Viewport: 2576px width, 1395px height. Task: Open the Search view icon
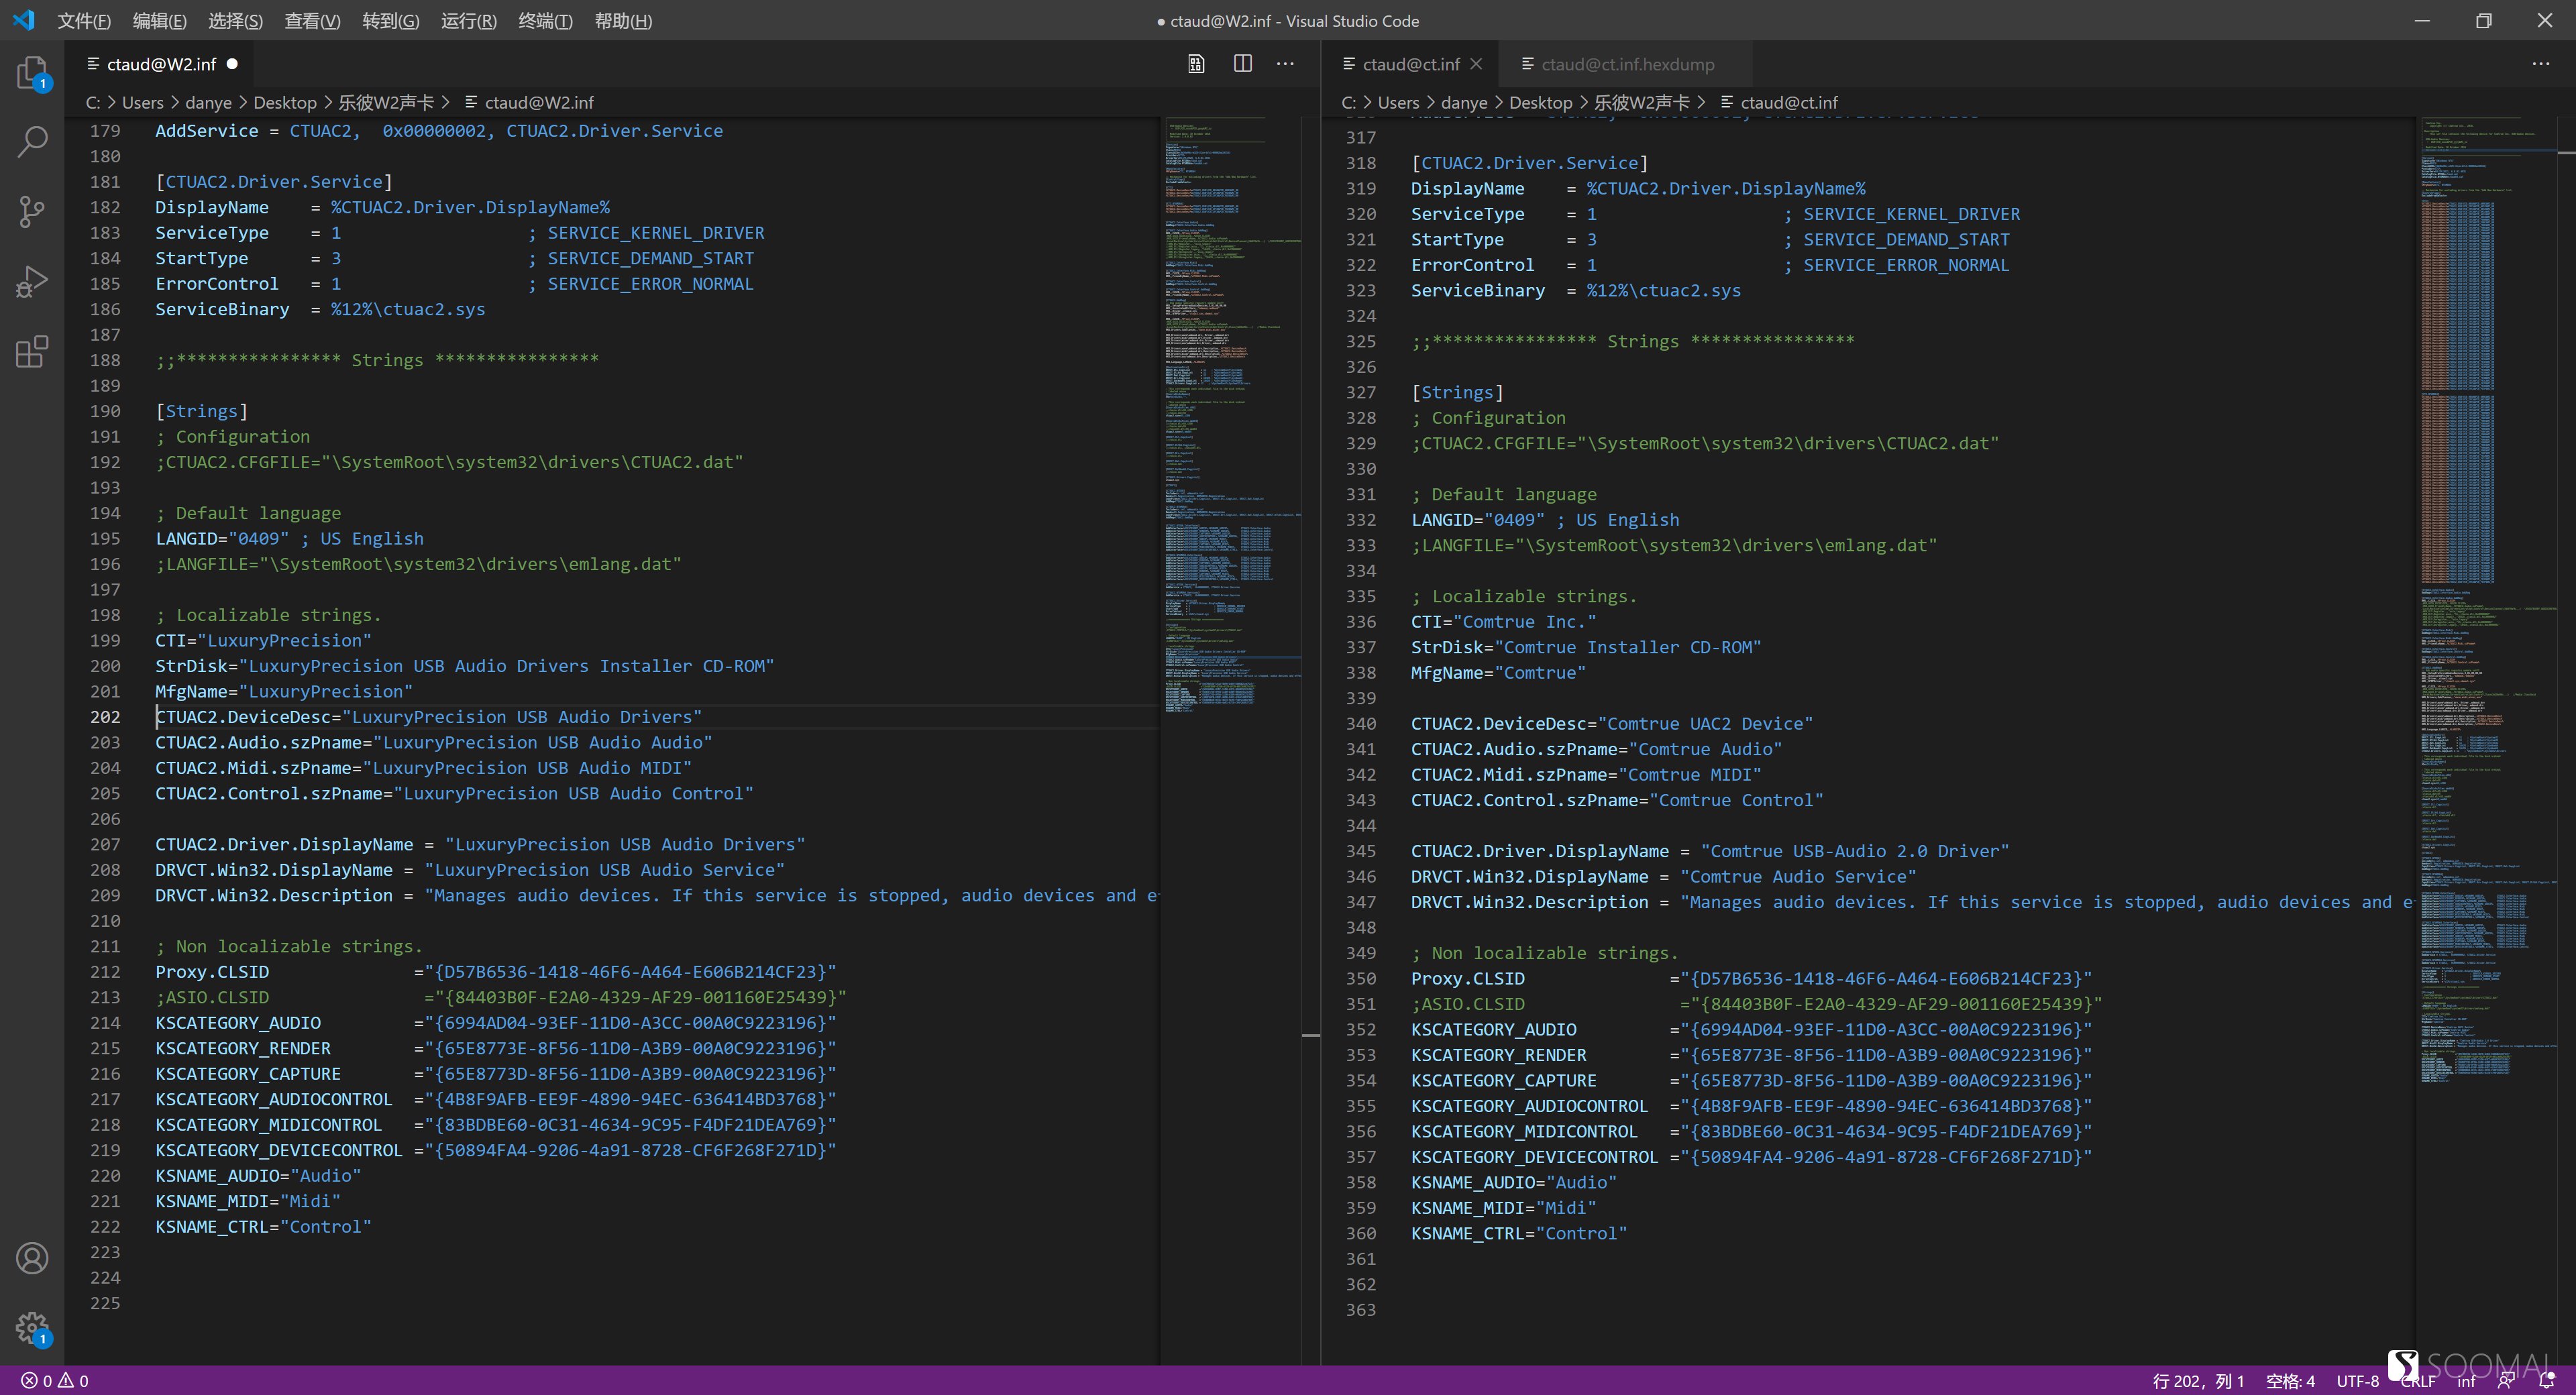(x=32, y=141)
